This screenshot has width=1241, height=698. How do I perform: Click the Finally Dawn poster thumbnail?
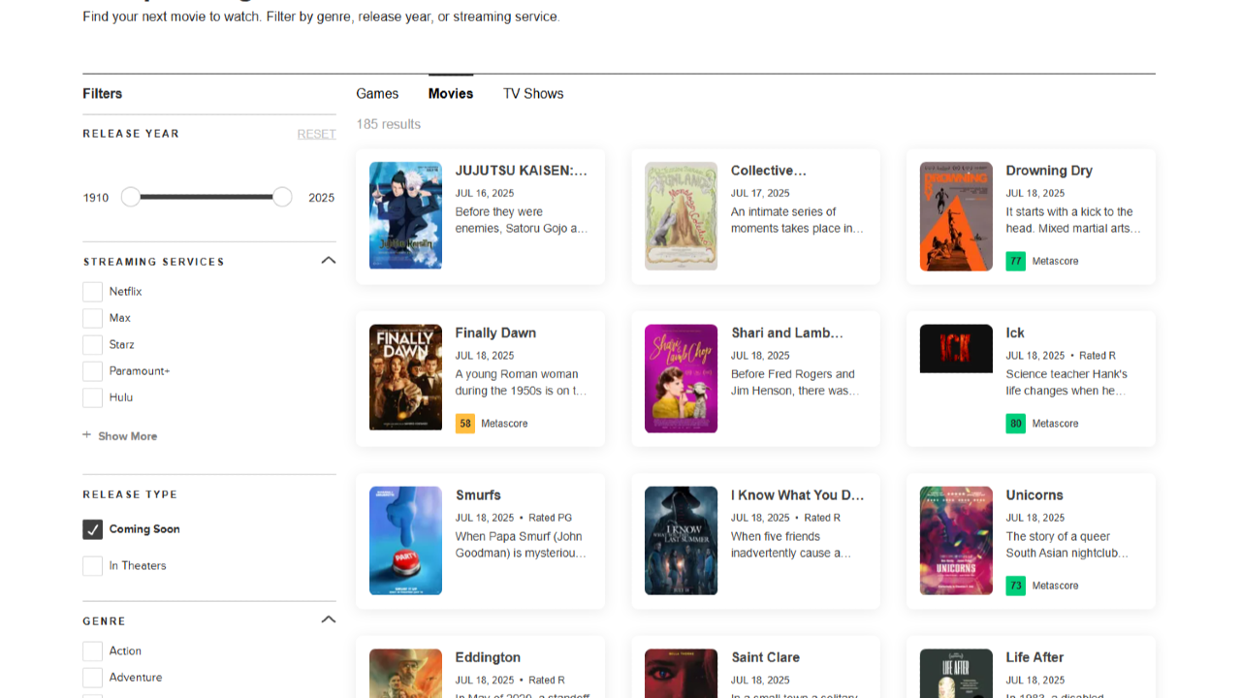point(405,377)
